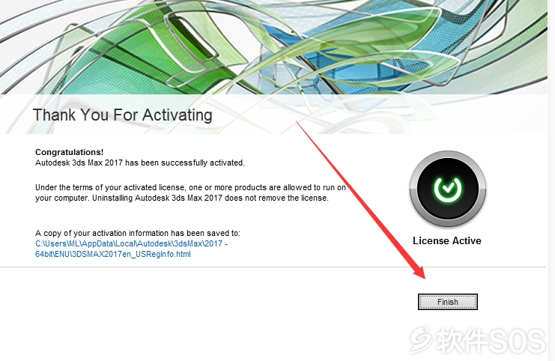The width and height of the screenshot is (555, 361).
Task: Click the swirl logo beside 软件SOS
Action: point(421,339)
